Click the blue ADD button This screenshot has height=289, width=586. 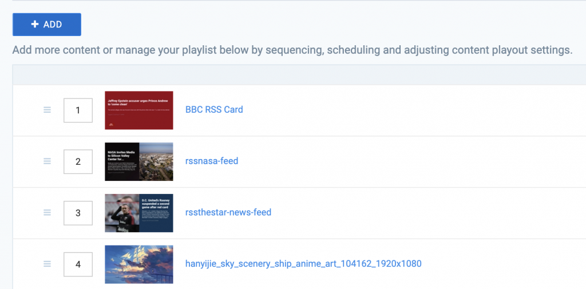[47, 25]
